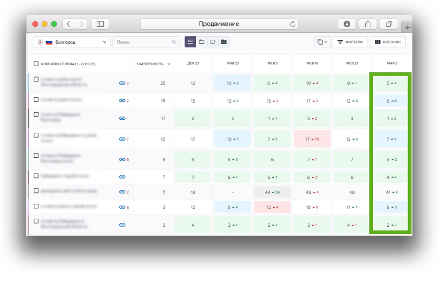The width and height of the screenshot is (439, 307).
Task: Click the blue cell 10 ▲7 under ЯНВ 25
Action: 233,139
